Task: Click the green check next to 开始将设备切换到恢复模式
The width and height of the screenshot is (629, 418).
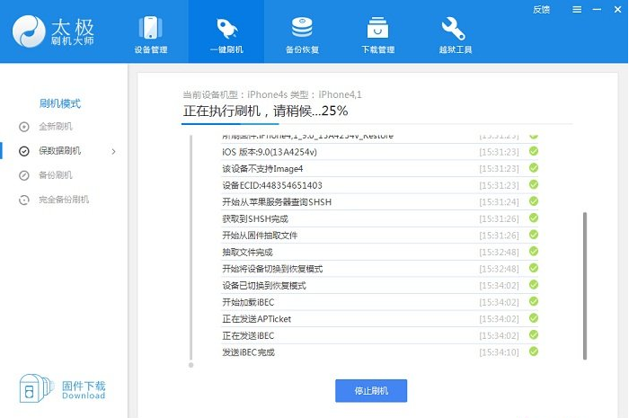Action: [534, 268]
